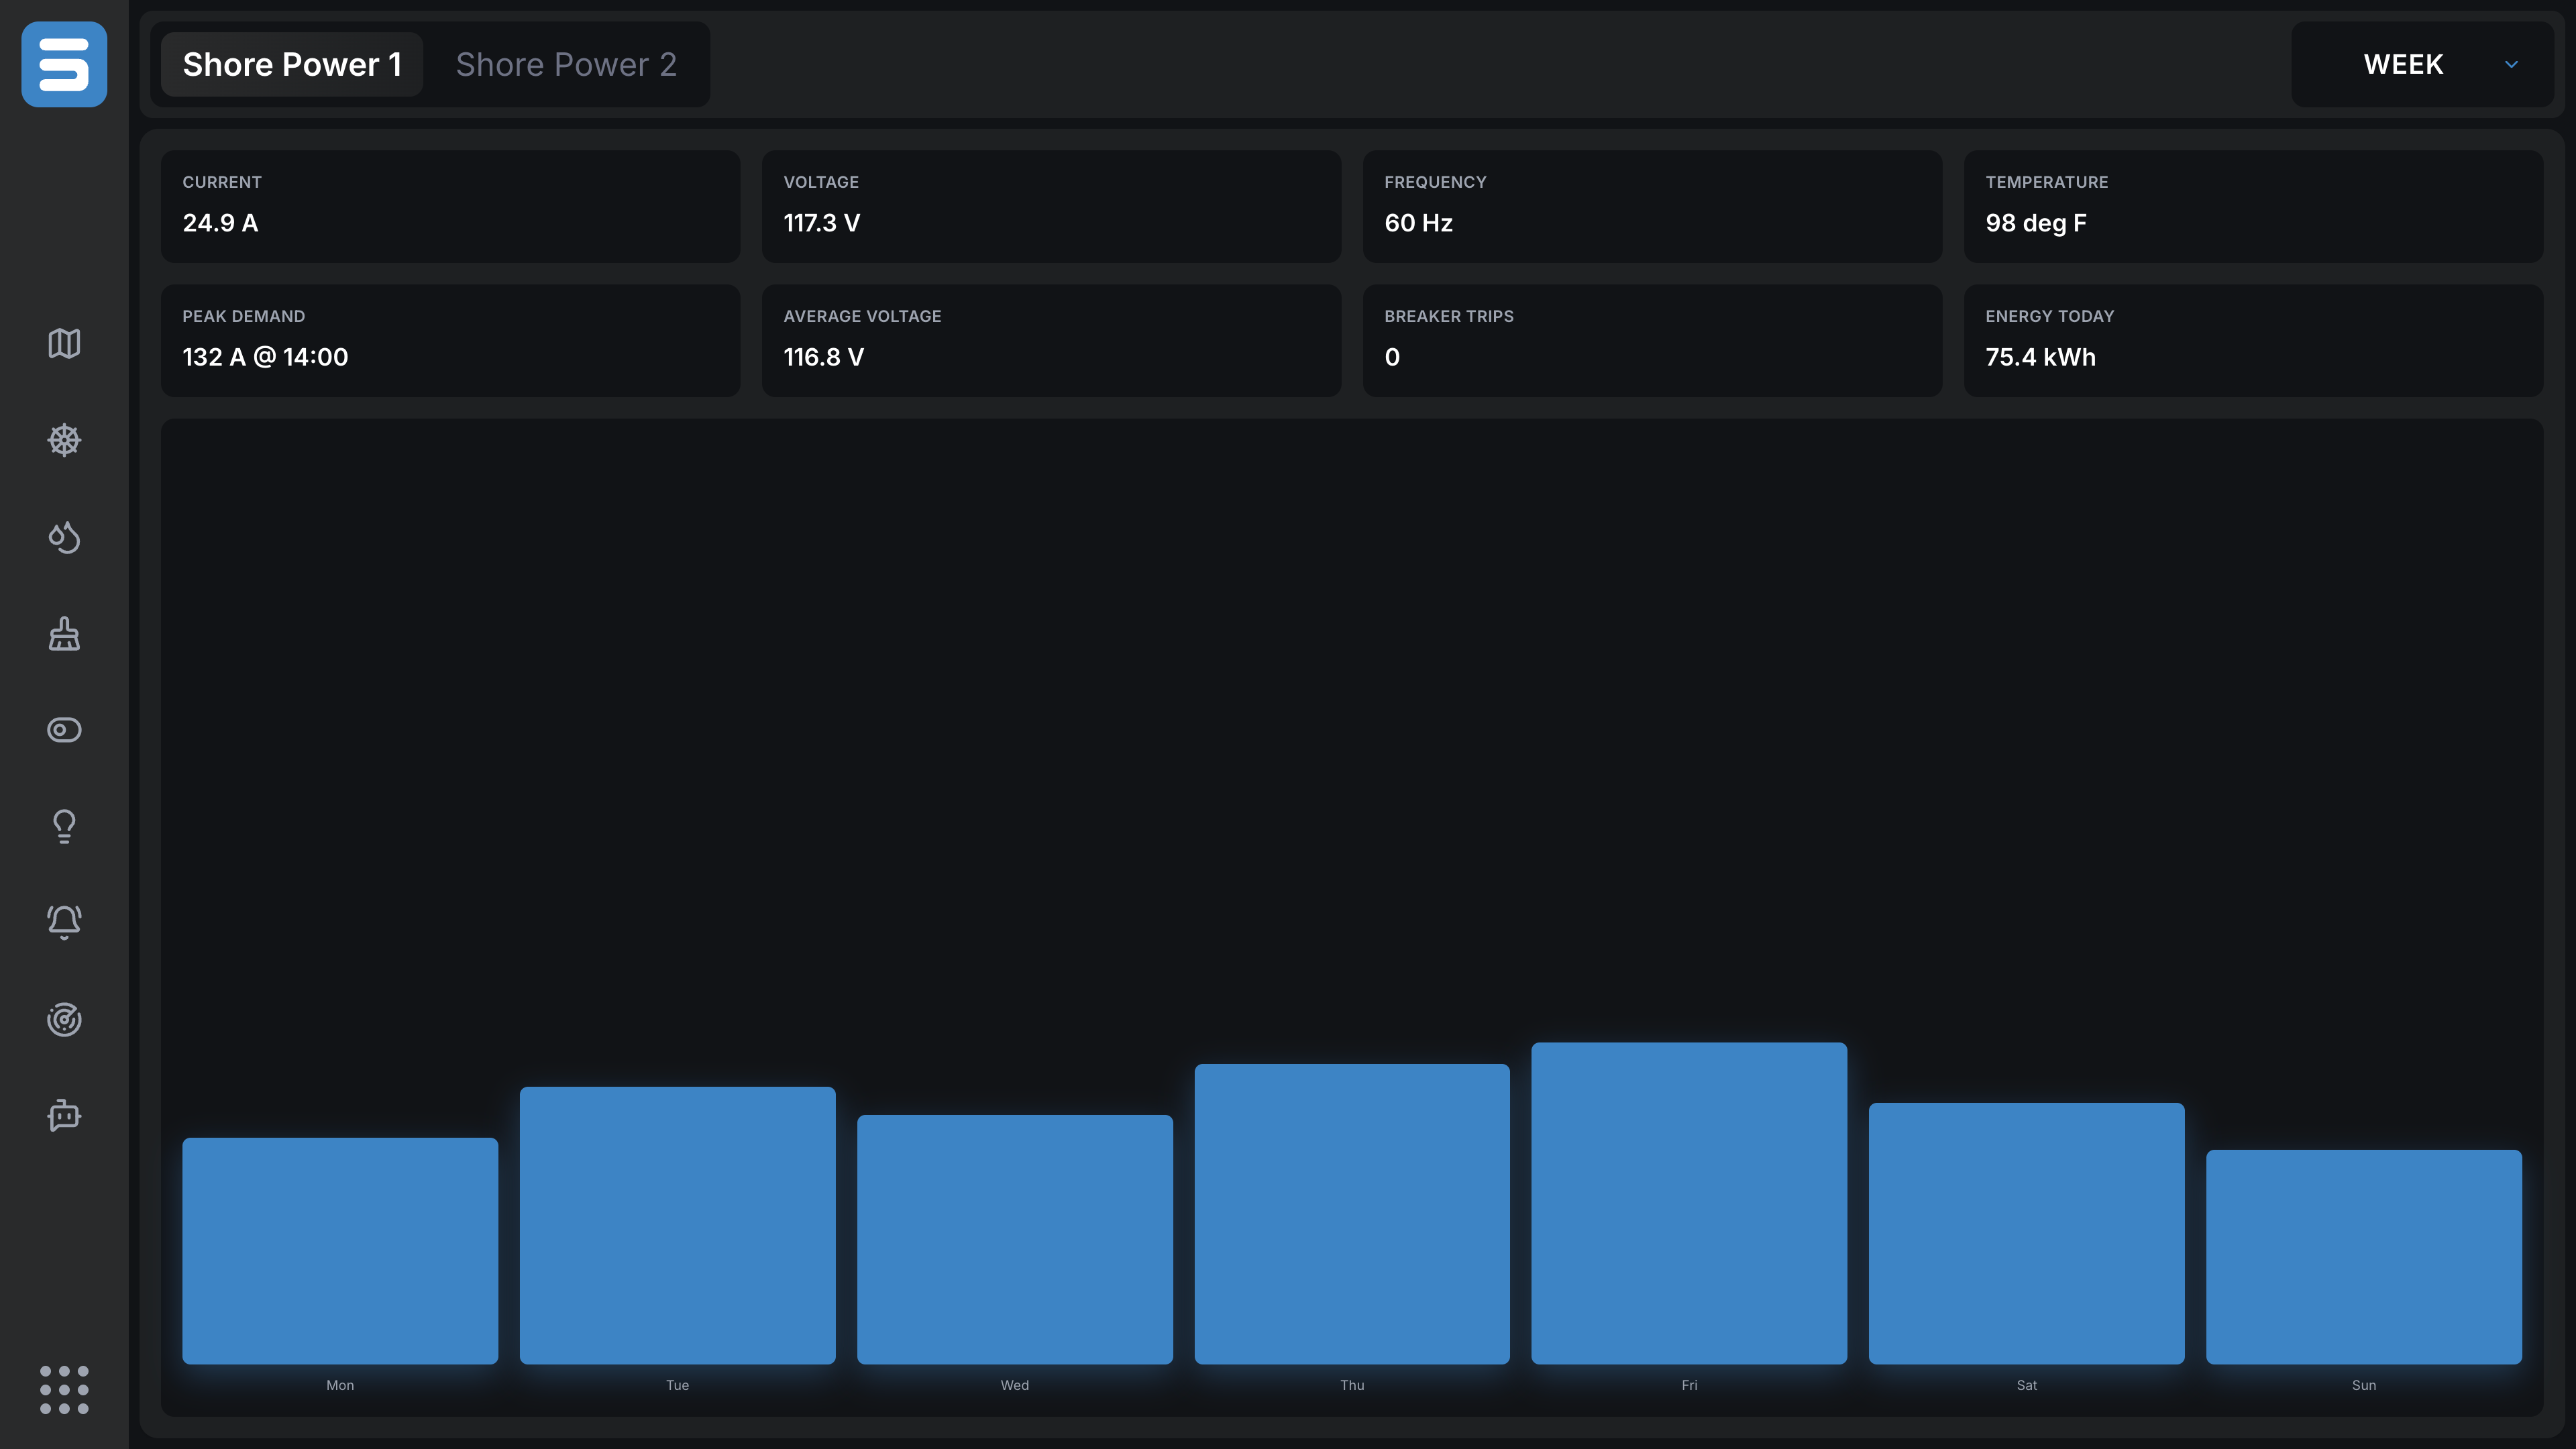Click the blue S logo icon
Viewport: 2576px width, 1449px height.
[64, 64]
